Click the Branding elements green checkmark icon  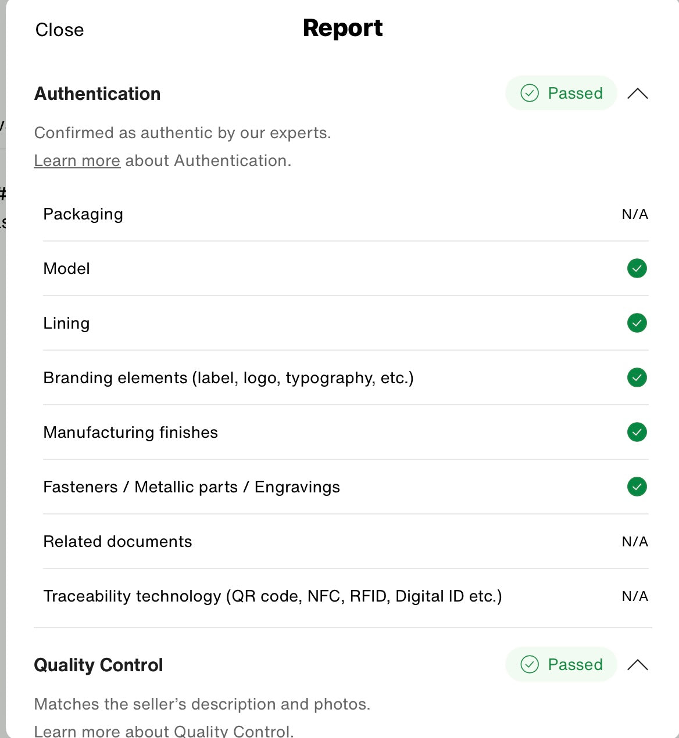[x=637, y=377]
